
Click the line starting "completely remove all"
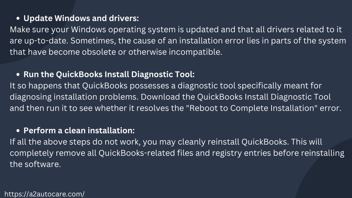pos(177,153)
